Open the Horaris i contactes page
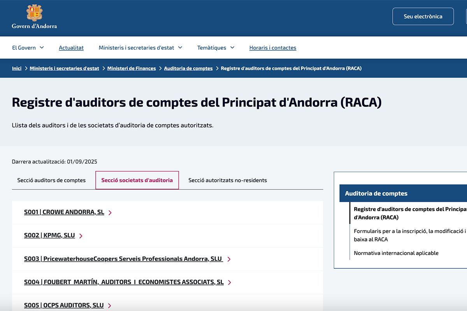The image size is (467, 311). click(x=272, y=47)
